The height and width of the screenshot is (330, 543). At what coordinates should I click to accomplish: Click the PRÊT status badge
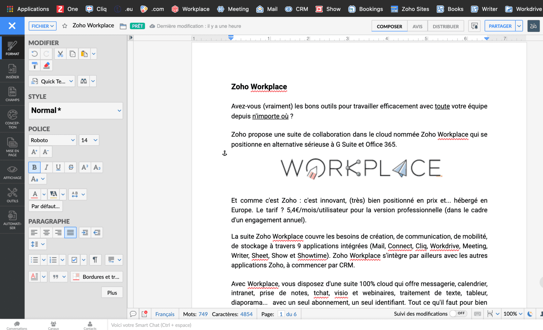(137, 26)
